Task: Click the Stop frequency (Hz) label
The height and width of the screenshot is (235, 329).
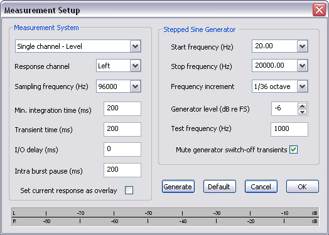Action: [x=202, y=66]
